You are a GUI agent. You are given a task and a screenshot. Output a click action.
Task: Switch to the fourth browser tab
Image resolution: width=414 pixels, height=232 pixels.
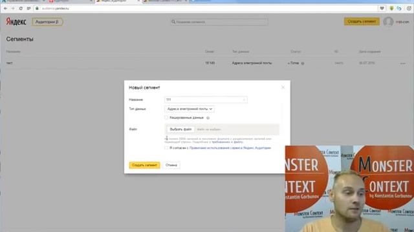[165, 1]
